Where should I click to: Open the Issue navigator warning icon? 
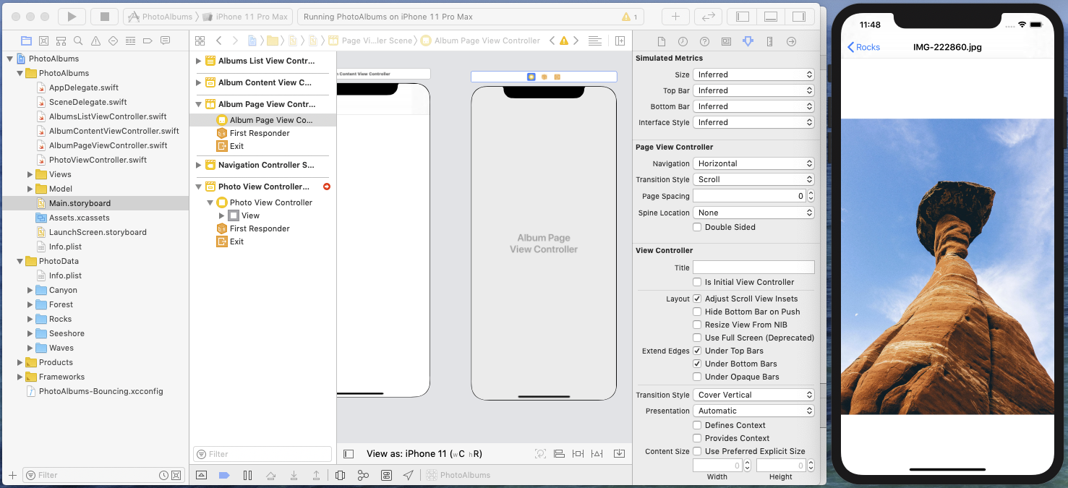(95, 40)
